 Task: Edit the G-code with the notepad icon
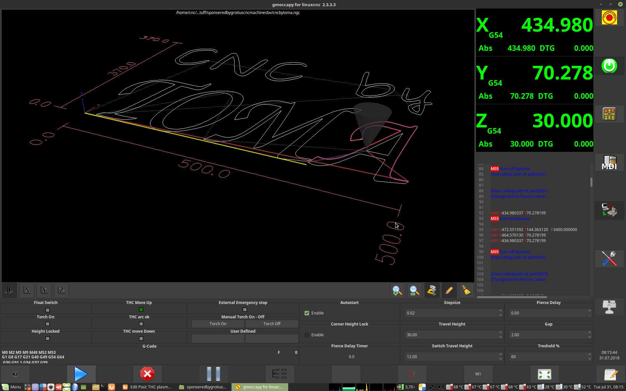(x=610, y=374)
